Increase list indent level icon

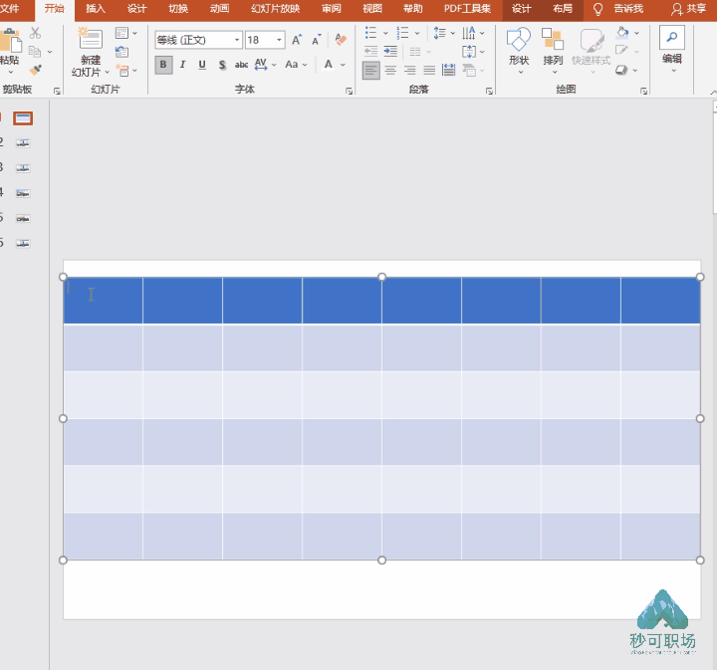pyautogui.click(x=390, y=51)
